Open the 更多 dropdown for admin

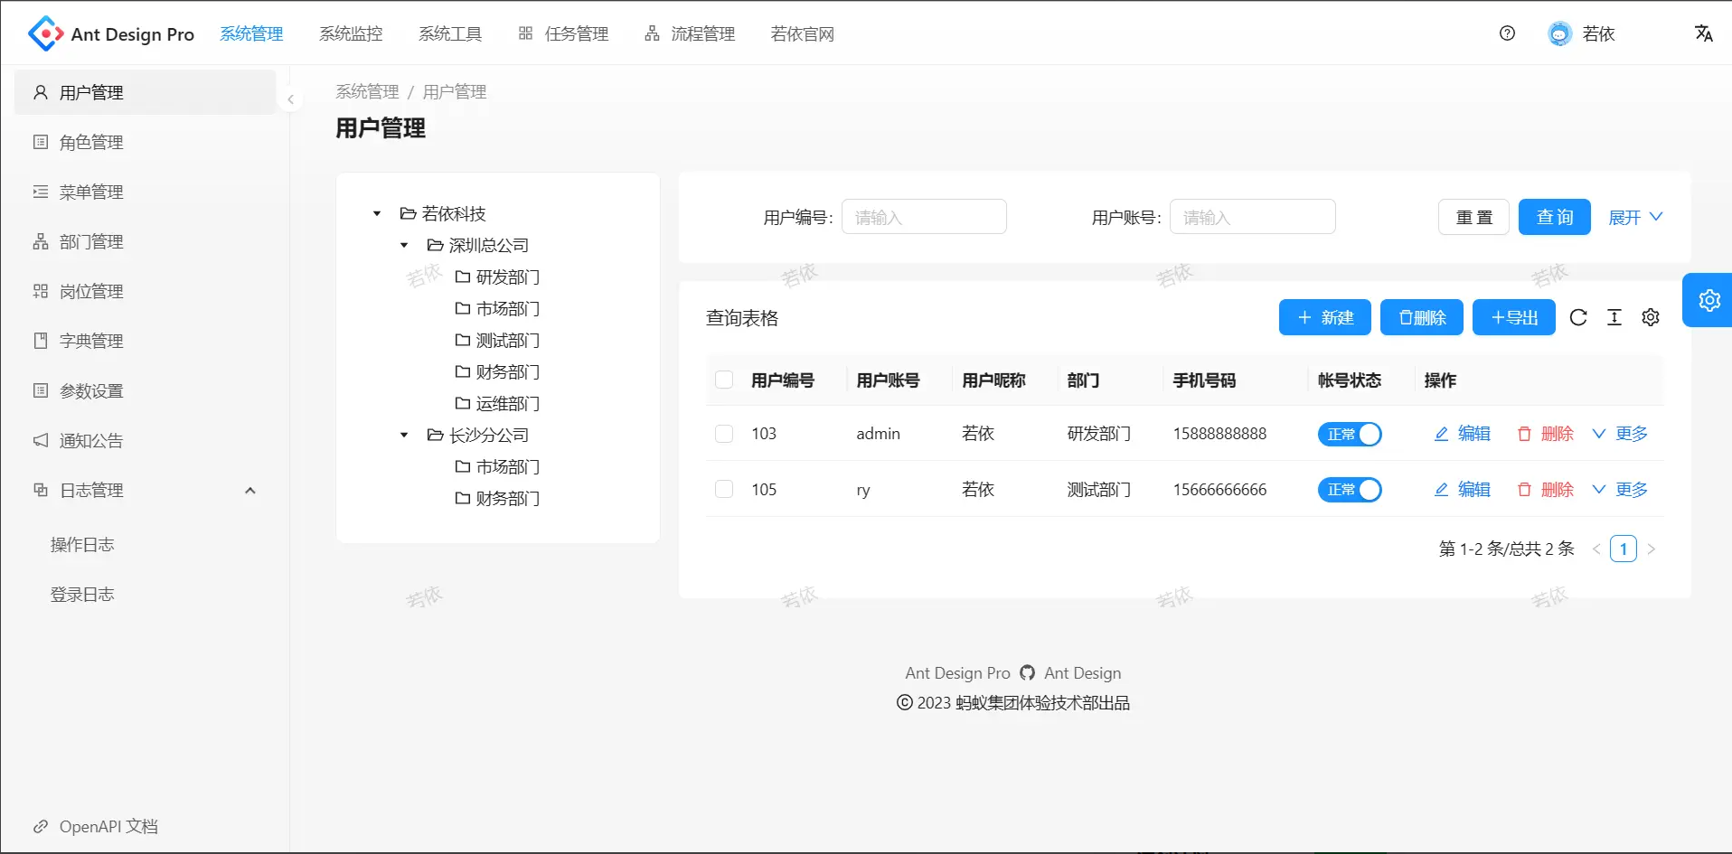pos(1619,434)
